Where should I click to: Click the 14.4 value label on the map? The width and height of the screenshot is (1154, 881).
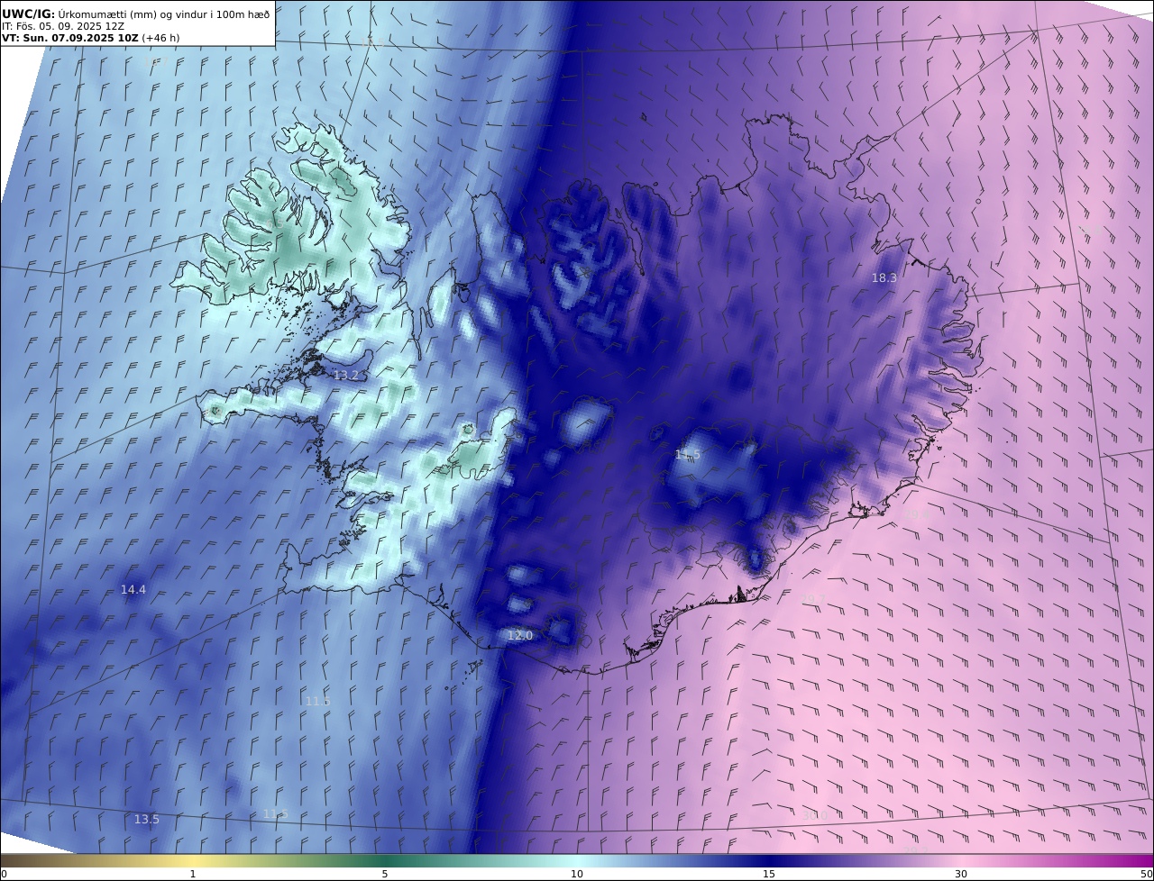(133, 590)
